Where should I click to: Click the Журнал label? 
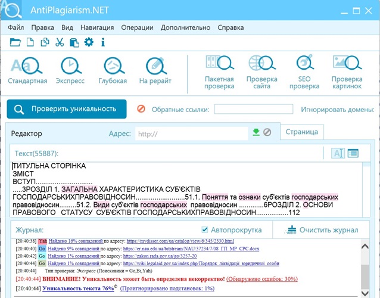pyautogui.click(x=30, y=230)
